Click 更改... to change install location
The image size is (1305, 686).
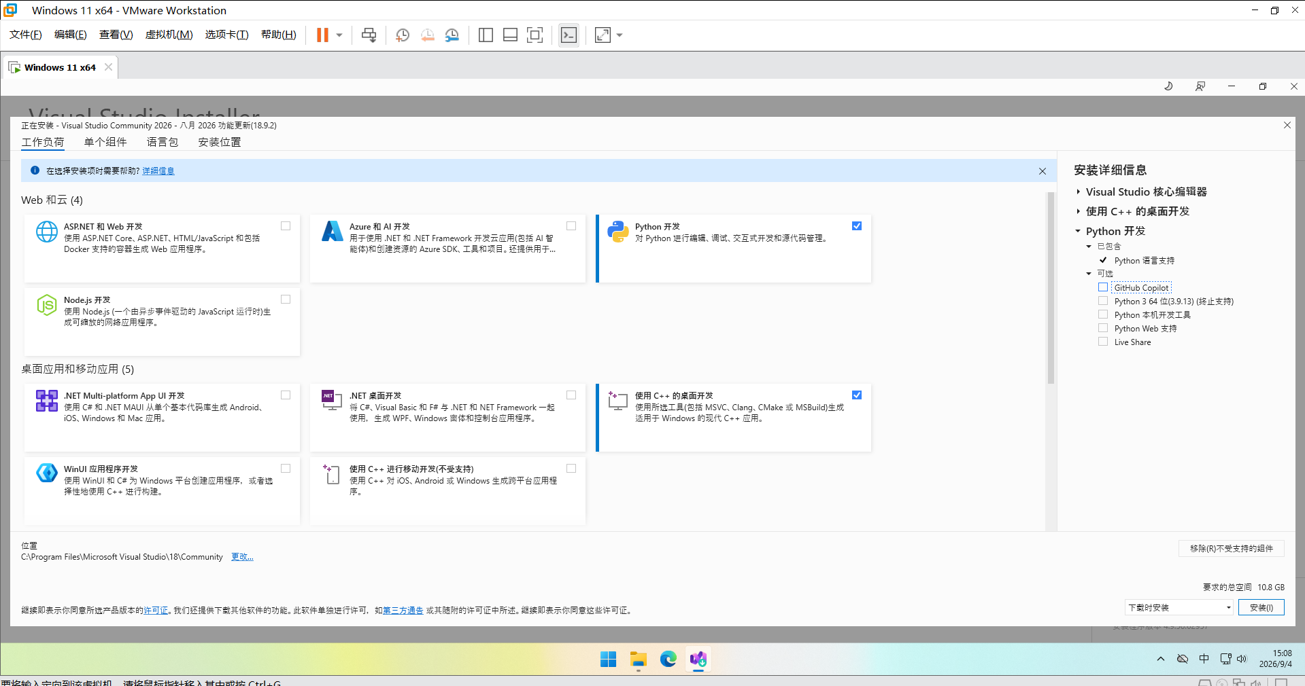click(x=242, y=557)
